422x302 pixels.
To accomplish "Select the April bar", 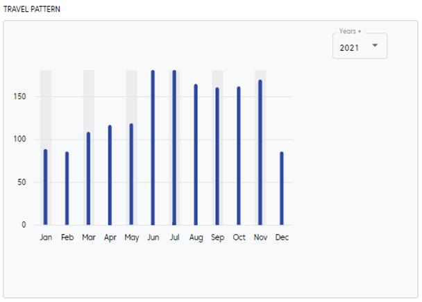I will (x=110, y=175).
